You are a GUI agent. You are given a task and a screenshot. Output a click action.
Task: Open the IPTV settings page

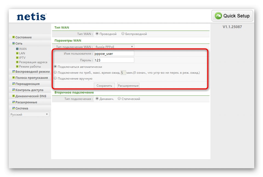22,58
